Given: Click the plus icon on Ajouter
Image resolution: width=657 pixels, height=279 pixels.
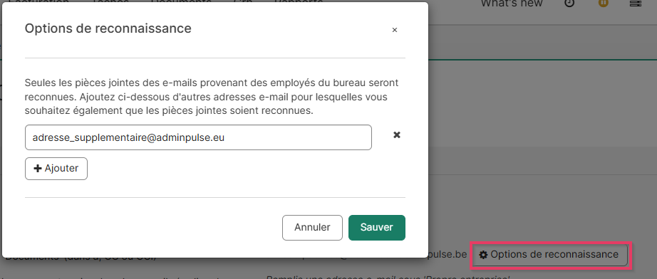Looking at the screenshot, I should [38, 169].
